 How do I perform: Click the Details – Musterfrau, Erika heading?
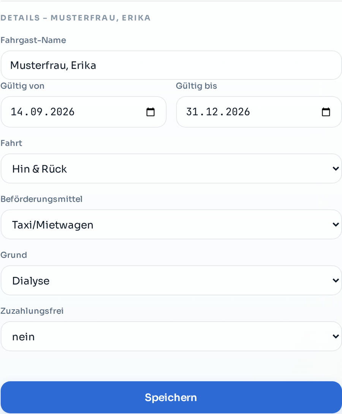76,18
